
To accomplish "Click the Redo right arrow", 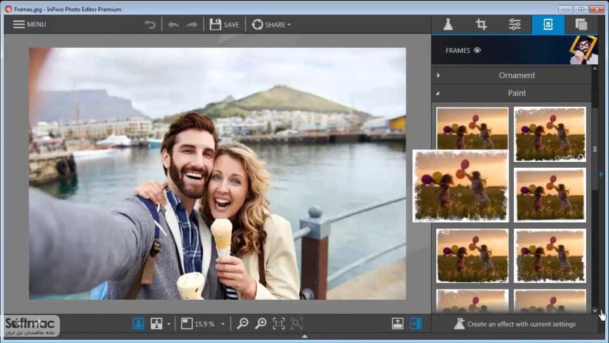I will coord(192,25).
